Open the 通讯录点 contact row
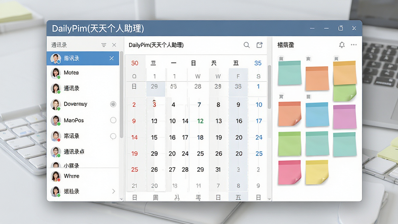The image size is (398, 224). pyautogui.click(x=83, y=152)
